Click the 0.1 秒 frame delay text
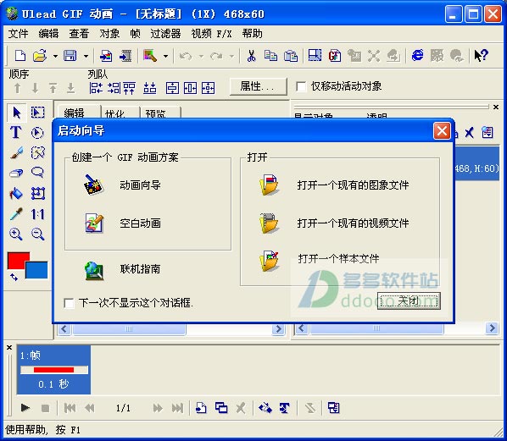Viewport: 507px width, 441px height. [x=53, y=383]
